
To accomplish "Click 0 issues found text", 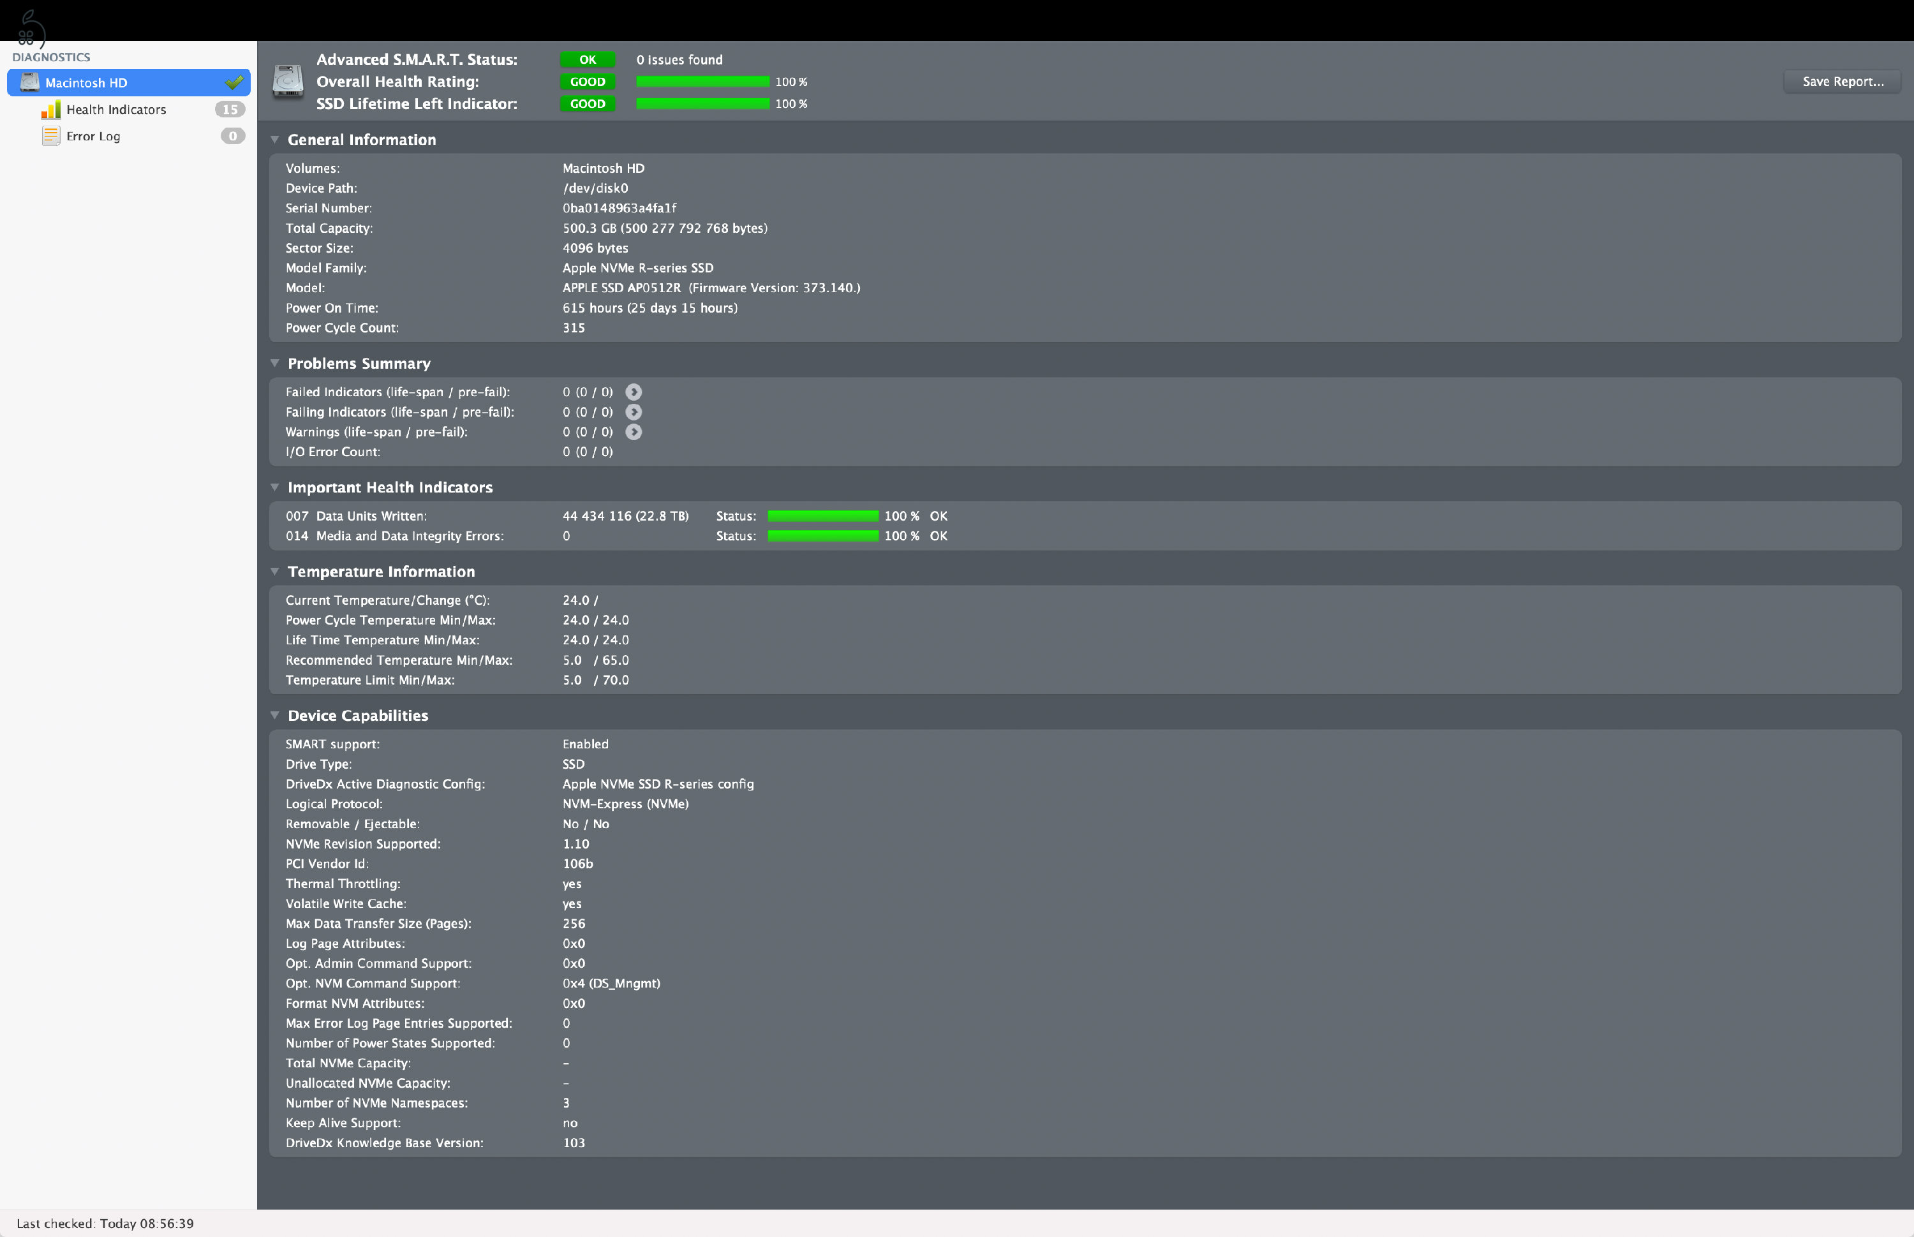I will (x=679, y=59).
